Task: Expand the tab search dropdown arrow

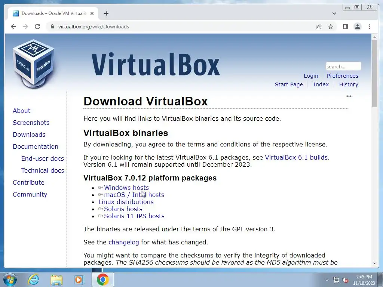Action: (334, 13)
